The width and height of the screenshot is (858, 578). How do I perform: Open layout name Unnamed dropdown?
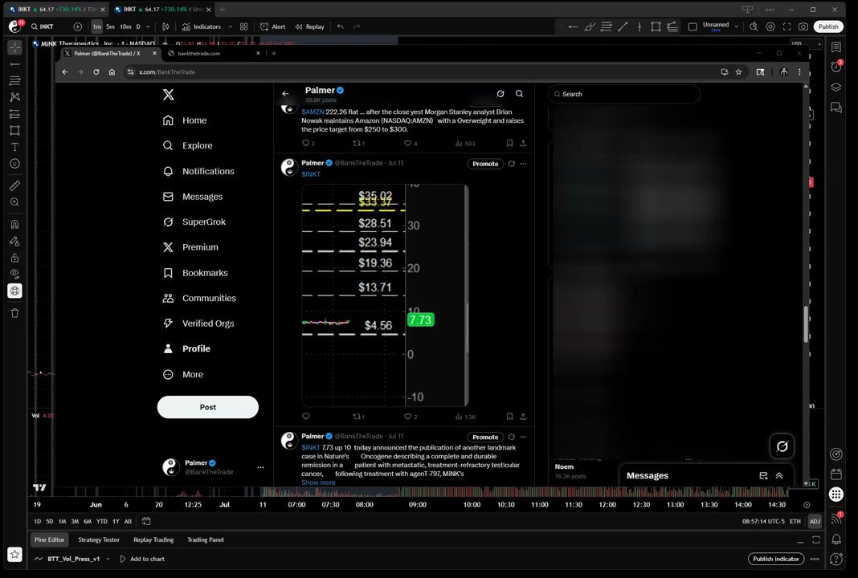(737, 26)
